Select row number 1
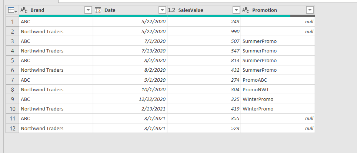357x153 pixels. tap(12, 21)
